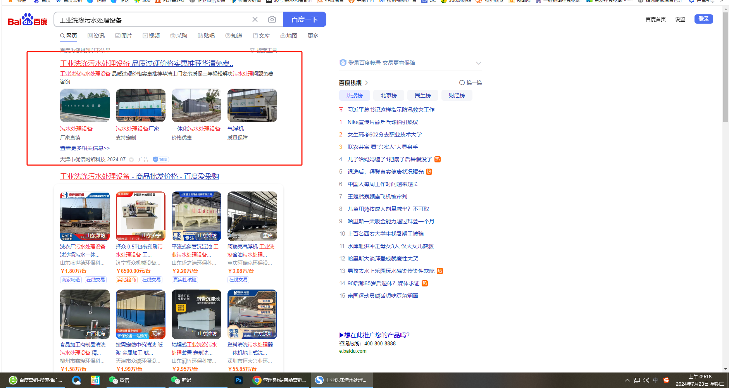Click 查看更多相关信息>> in the ad

click(85, 148)
